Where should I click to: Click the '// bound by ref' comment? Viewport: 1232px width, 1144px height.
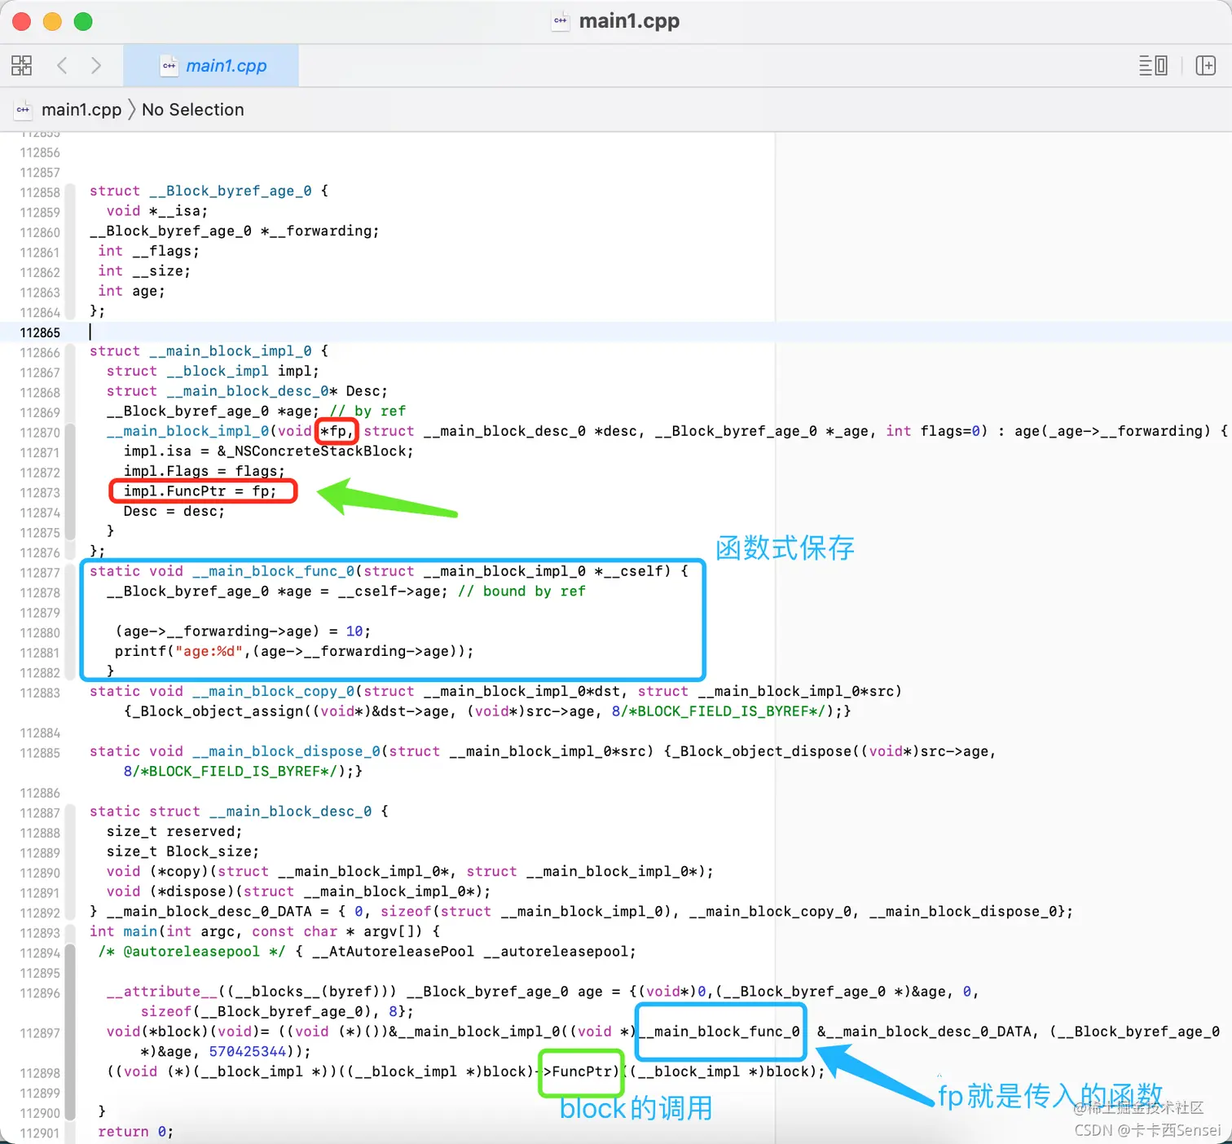(521, 591)
